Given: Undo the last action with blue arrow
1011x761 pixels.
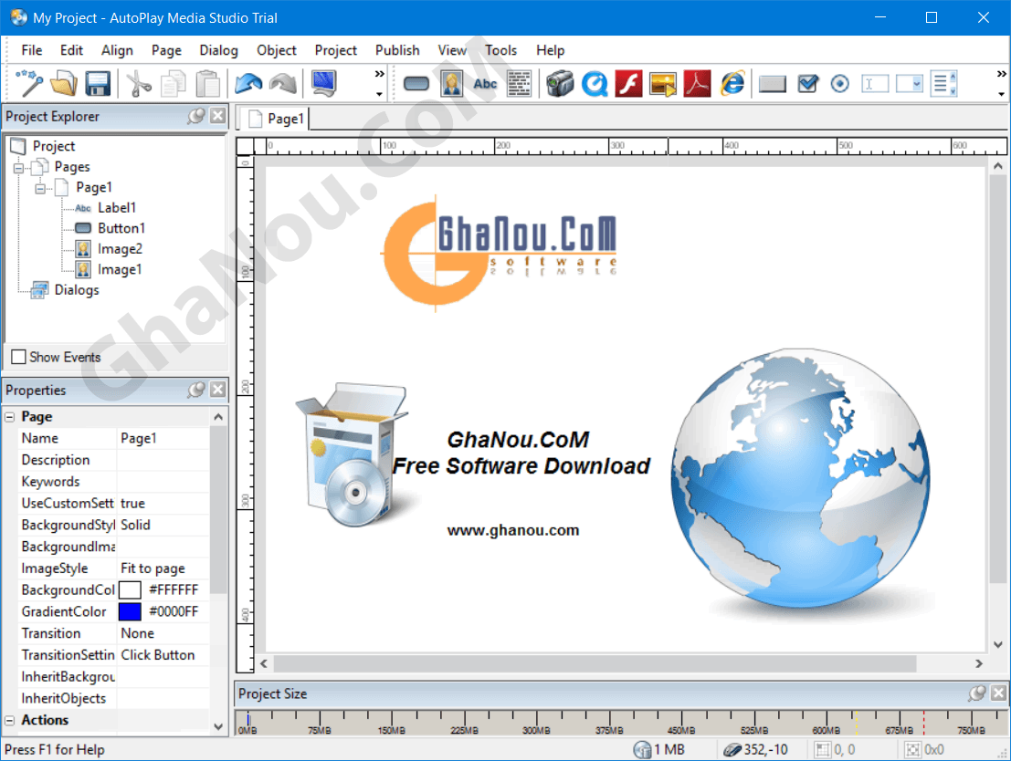Looking at the screenshot, I should point(248,84).
